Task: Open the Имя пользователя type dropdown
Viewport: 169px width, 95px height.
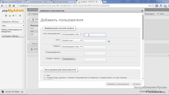Action: (x=72, y=34)
